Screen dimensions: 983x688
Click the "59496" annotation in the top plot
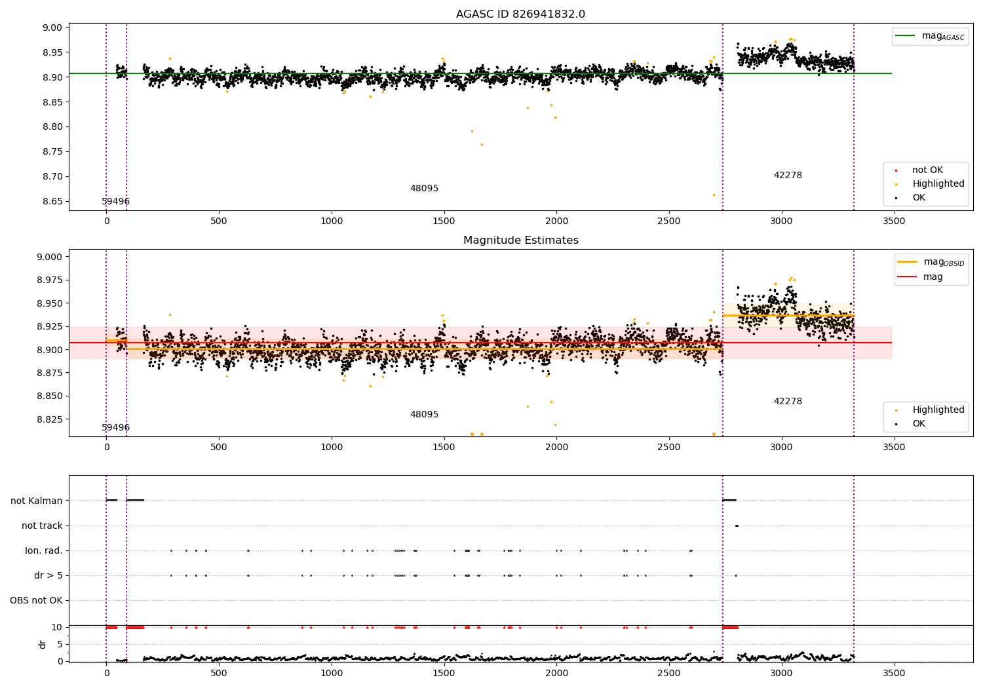point(115,202)
